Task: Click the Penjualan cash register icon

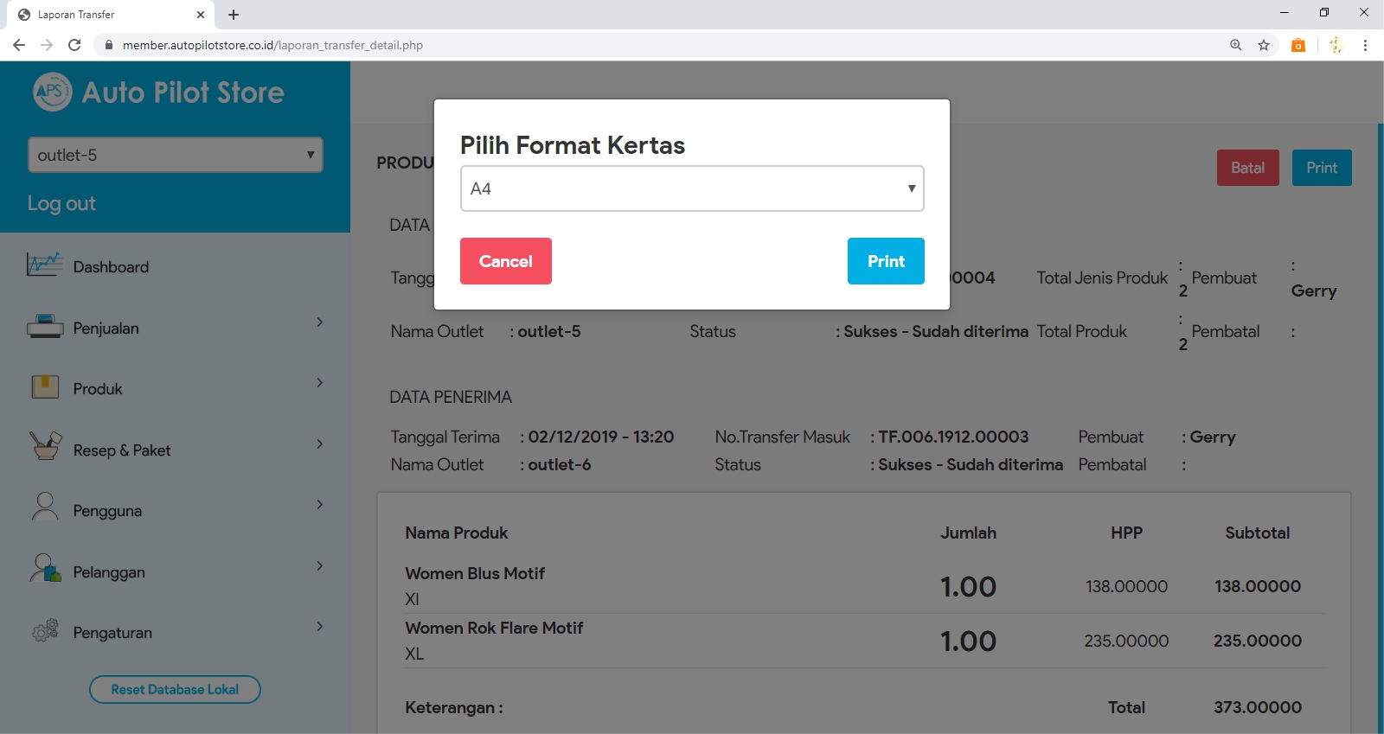Action: 45,327
